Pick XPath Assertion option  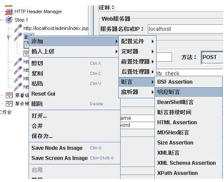pyautogui.click(x=188, y=173)
